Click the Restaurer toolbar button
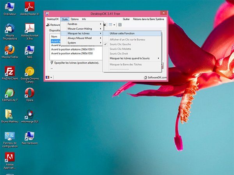Viewport: 234px width, 175px height. coord(53,25)
